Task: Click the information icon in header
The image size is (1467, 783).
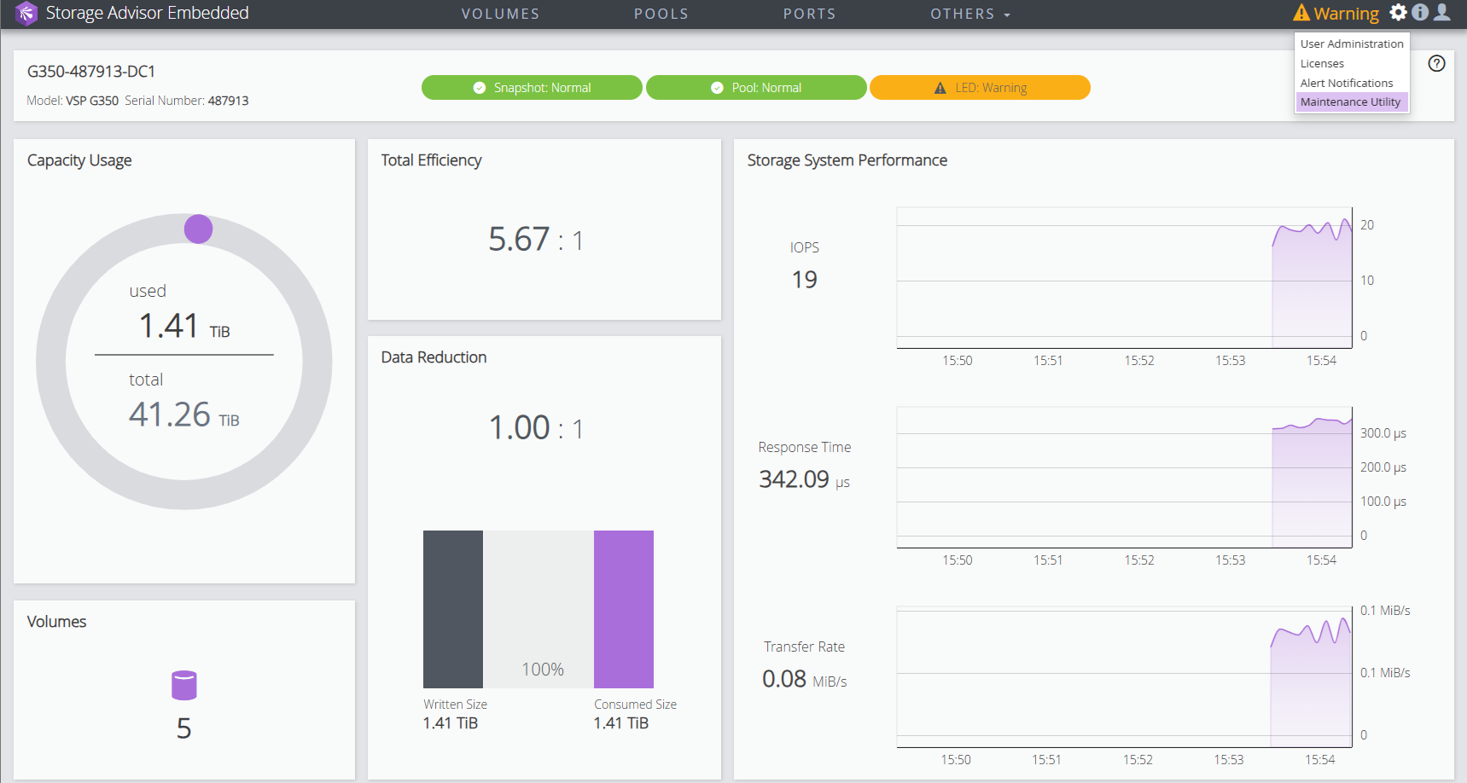Action: click(1420, 12)
